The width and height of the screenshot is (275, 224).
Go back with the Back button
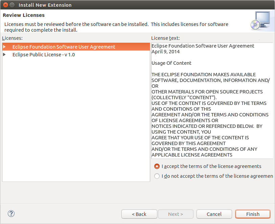(139, 214)
